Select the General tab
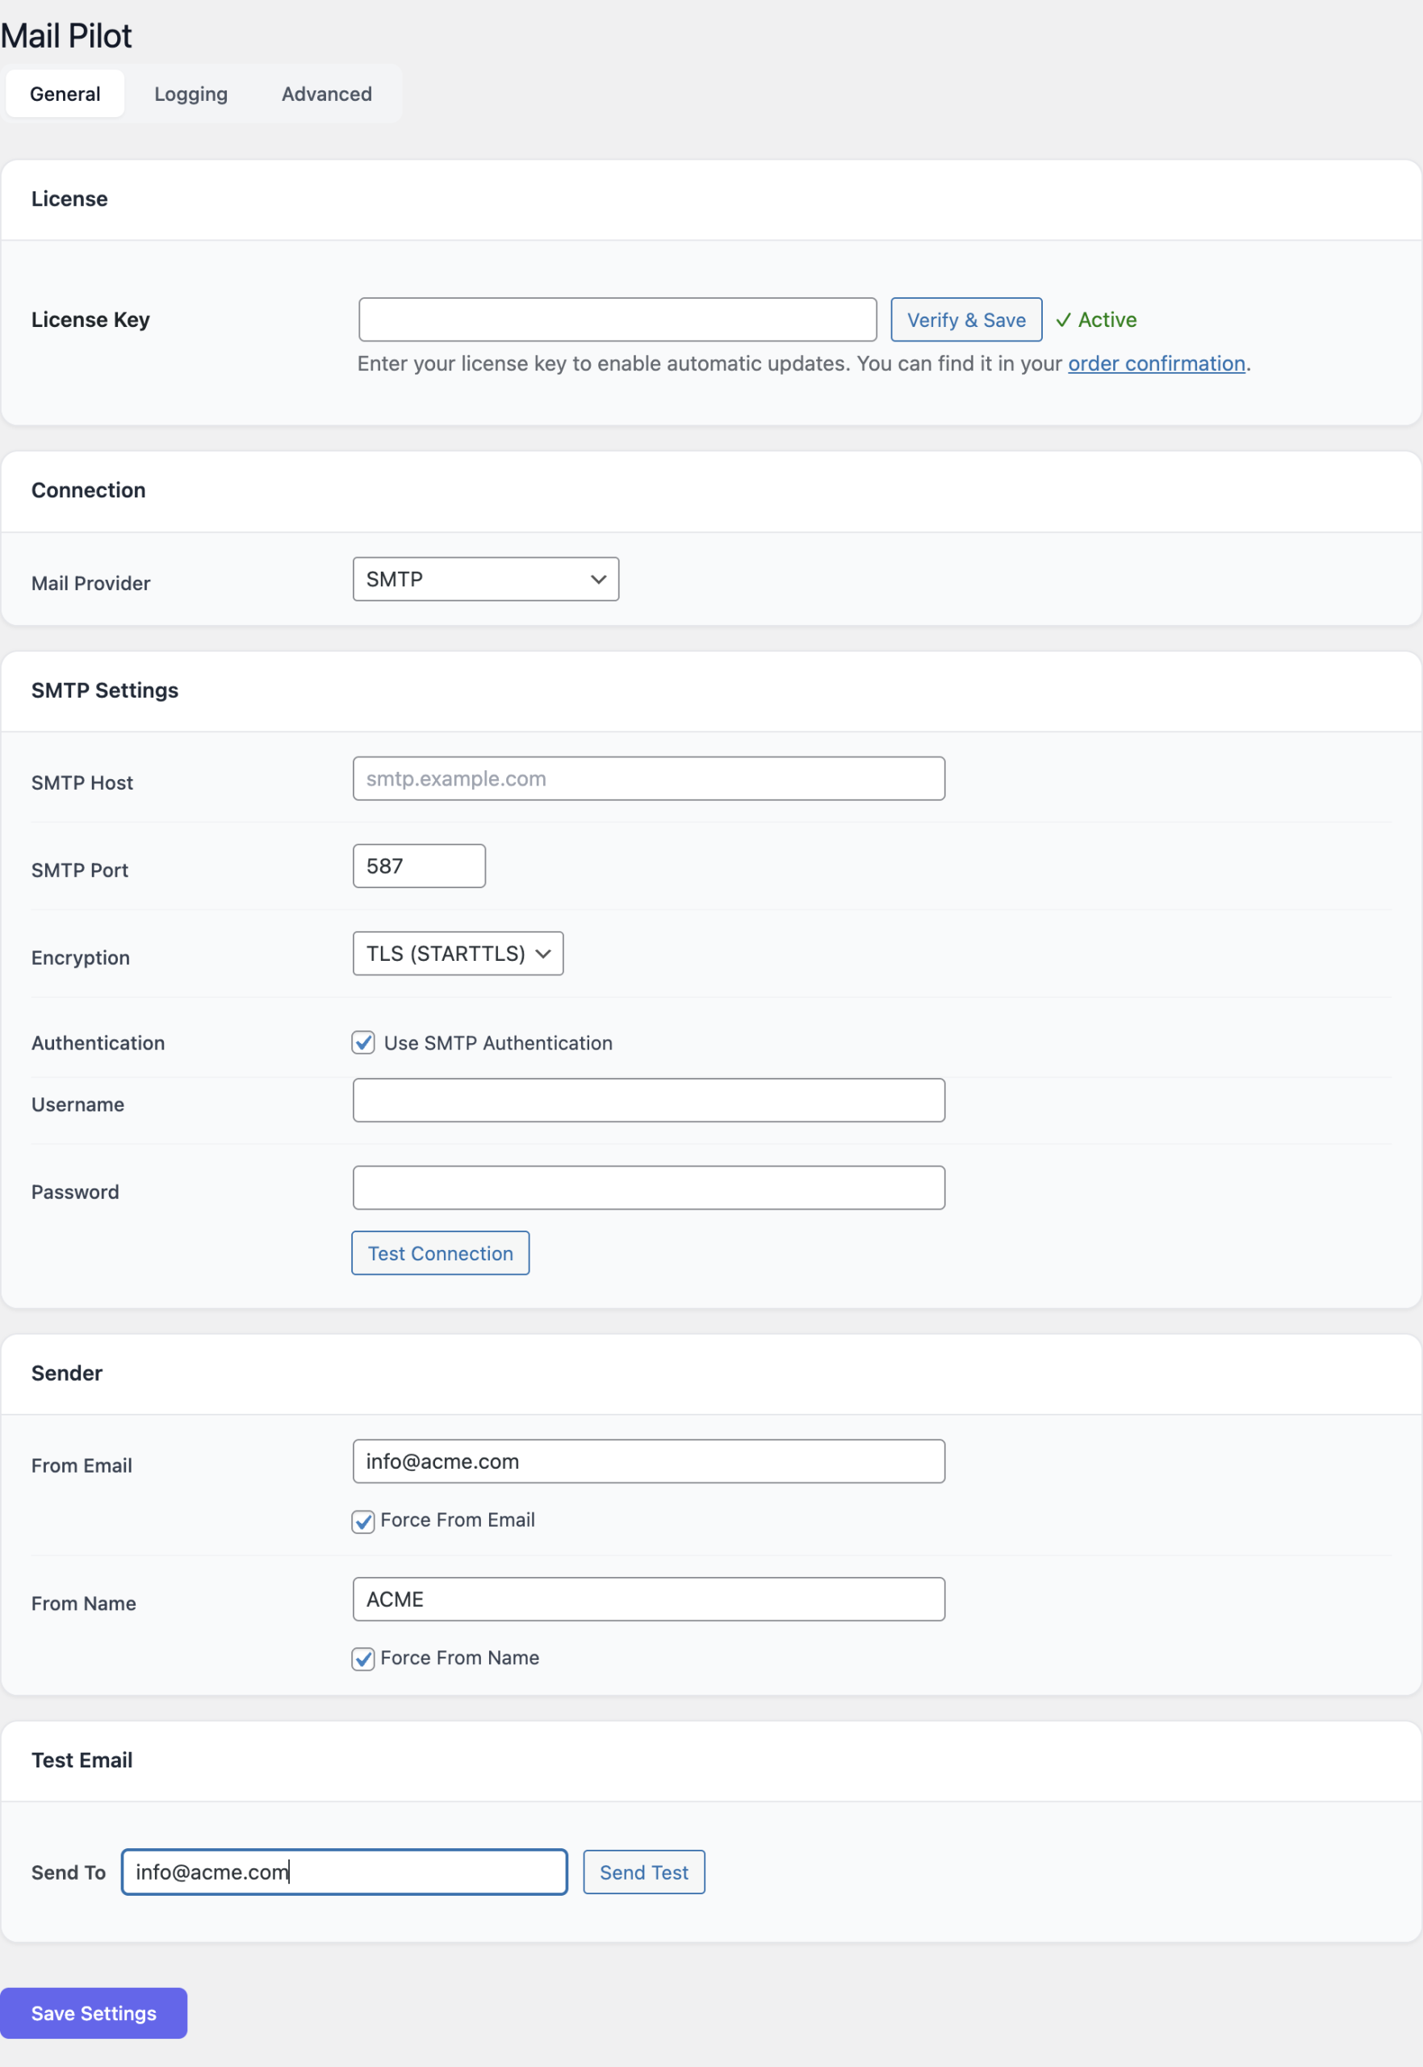 click(x=65, y=94)
